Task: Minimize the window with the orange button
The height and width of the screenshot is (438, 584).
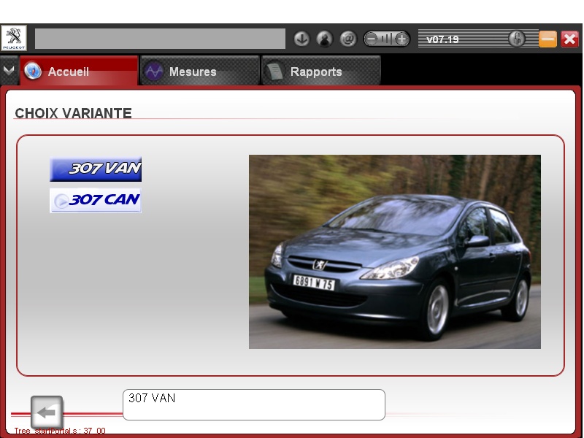Action: pos(547,39)
